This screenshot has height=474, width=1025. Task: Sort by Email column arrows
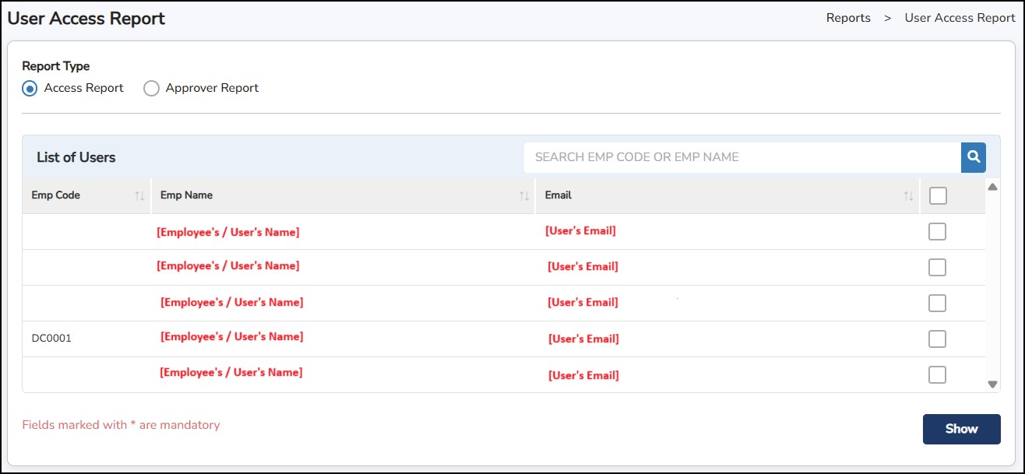908,196
